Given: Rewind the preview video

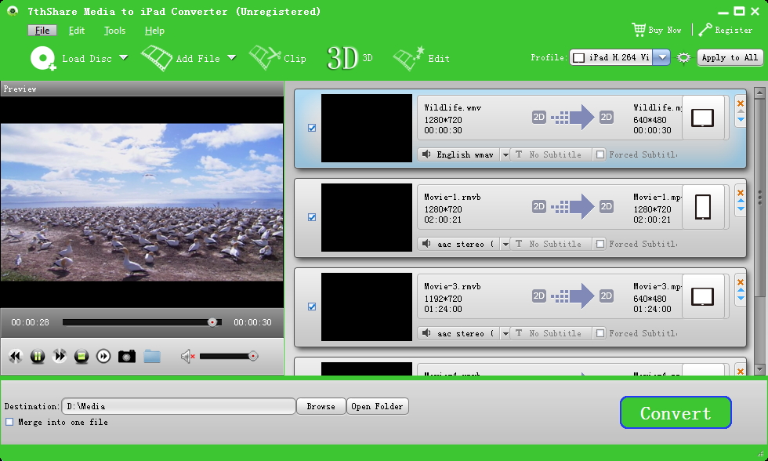Looking at the screenshot, I should tap(16, 356).
